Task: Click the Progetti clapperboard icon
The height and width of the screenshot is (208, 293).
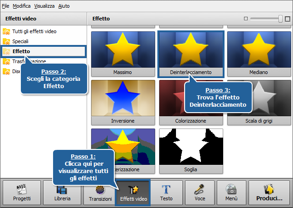Action: pos(22,189)
